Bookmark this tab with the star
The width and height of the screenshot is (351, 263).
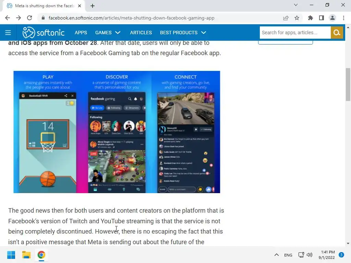click(x=297, y=18)
